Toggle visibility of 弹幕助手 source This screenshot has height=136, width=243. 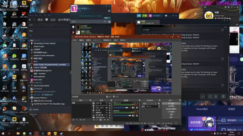(x=107, y=112)
